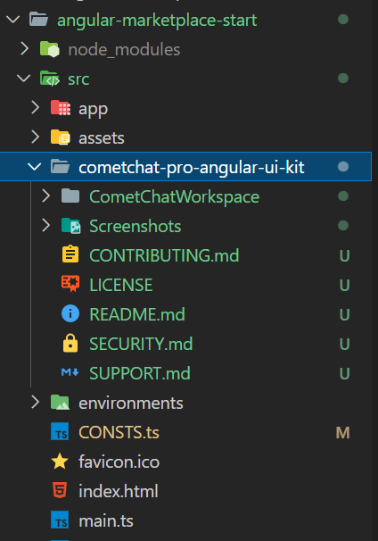Collapse the angular-marketplace-start root folder
378x541 pixels.
click(x=12, y=20)
